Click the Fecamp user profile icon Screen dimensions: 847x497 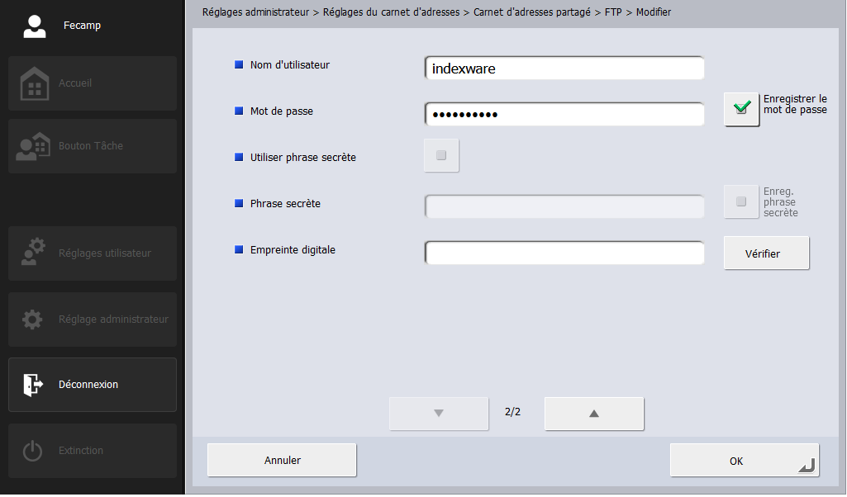point(34,26)
